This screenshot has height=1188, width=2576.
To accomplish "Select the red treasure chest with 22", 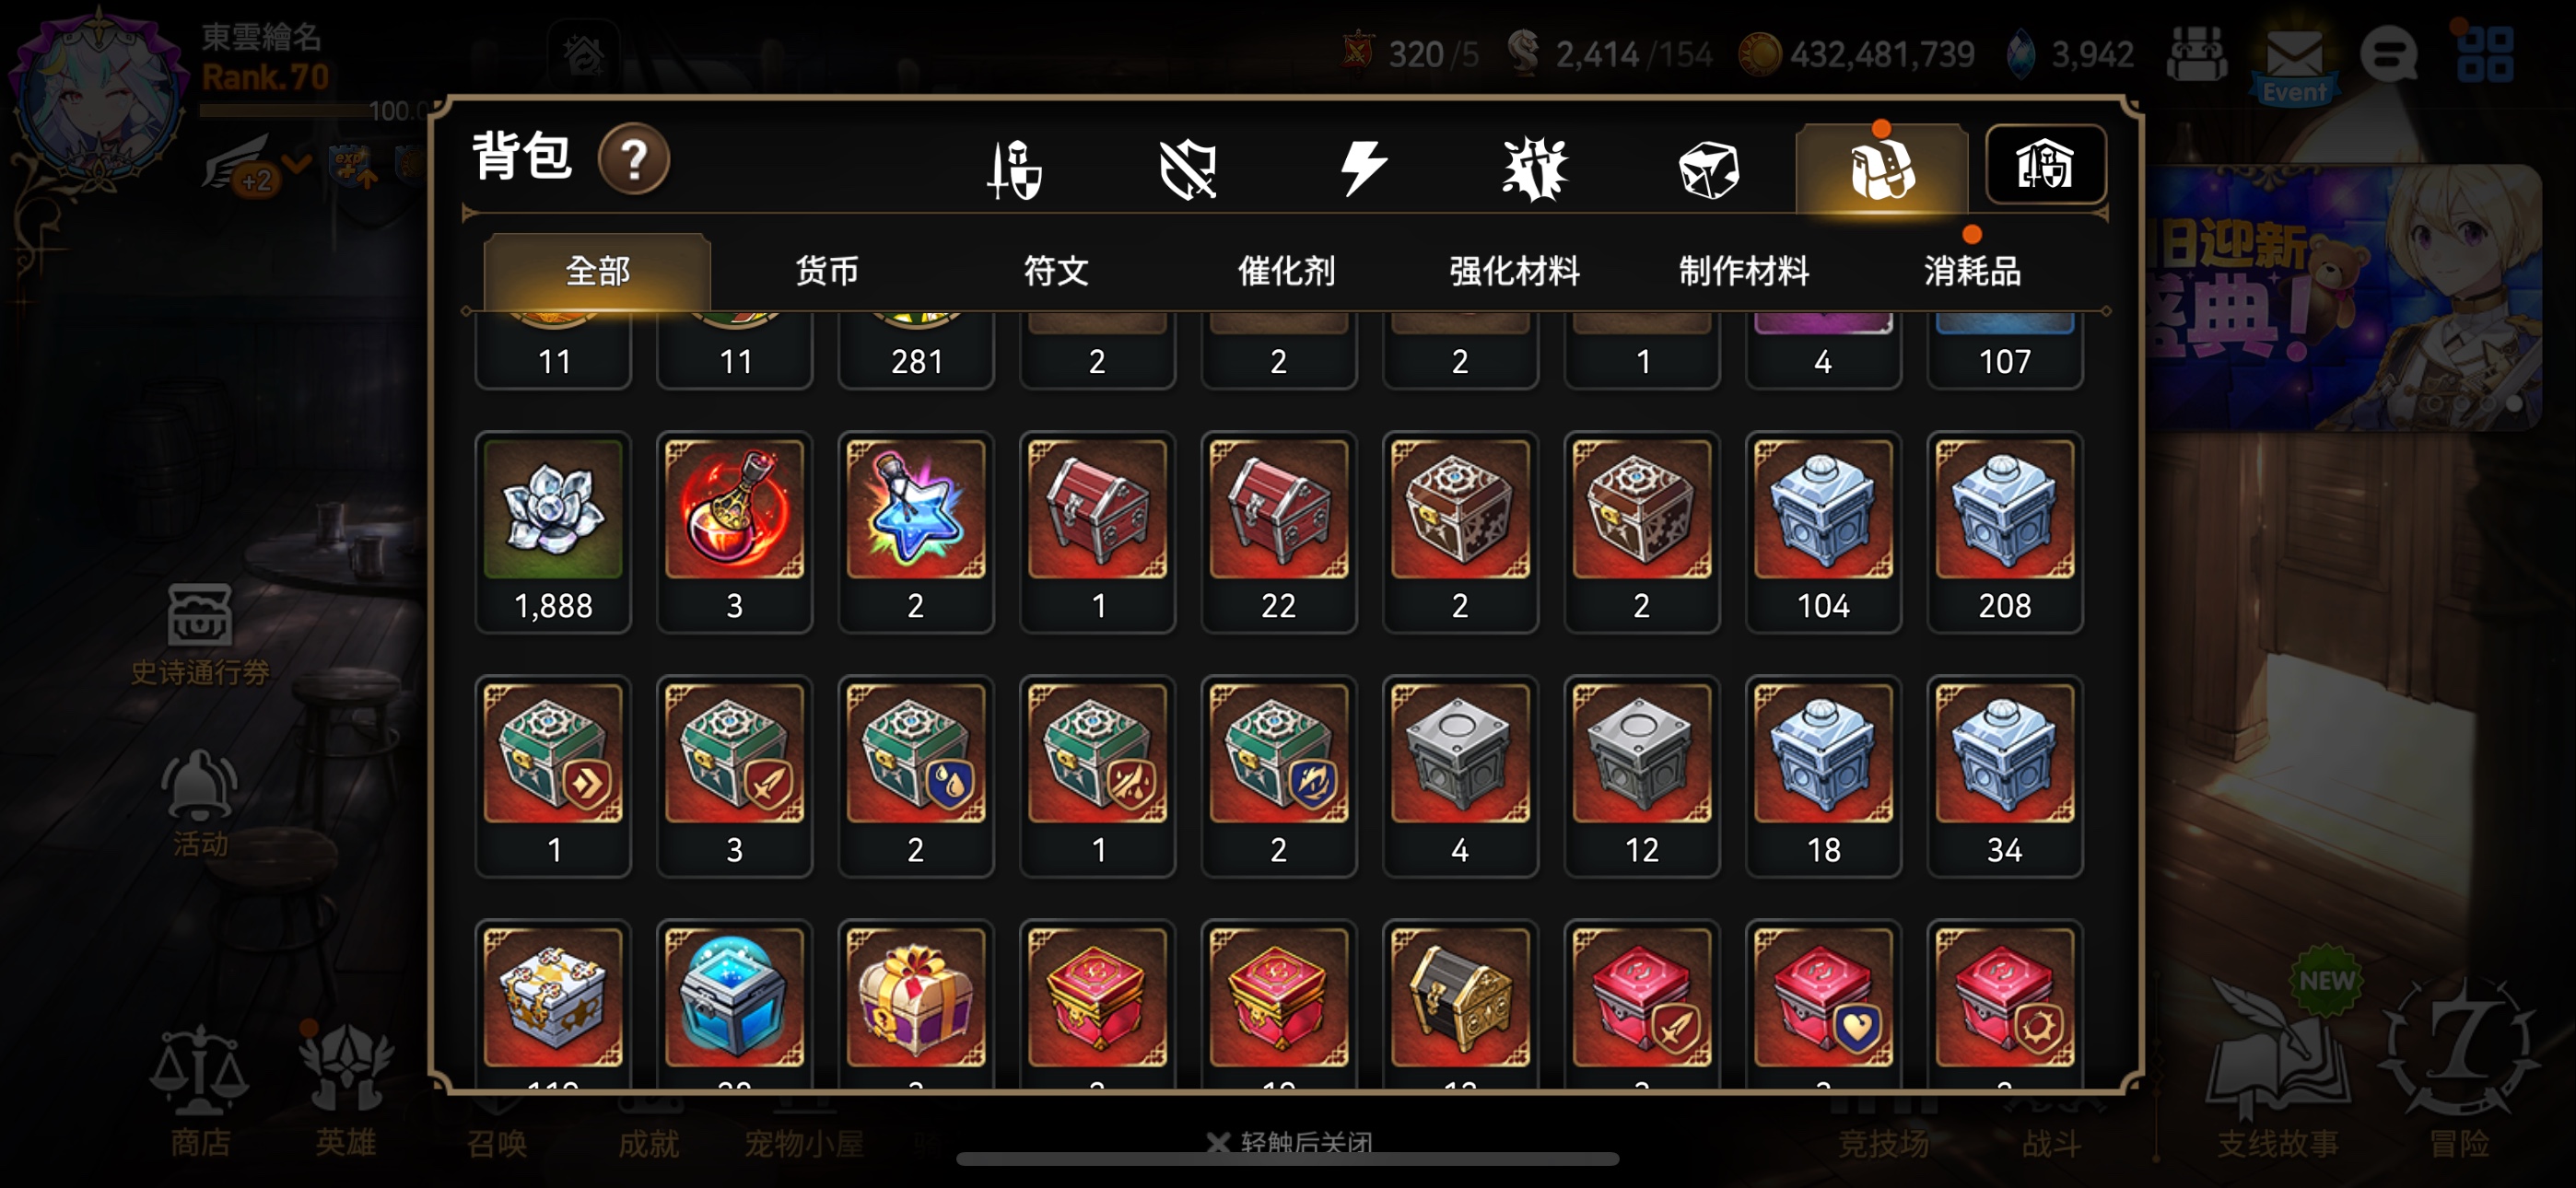I will [x=1278, y=532].
